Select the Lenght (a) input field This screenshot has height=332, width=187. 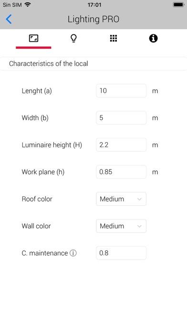[121, 91]
